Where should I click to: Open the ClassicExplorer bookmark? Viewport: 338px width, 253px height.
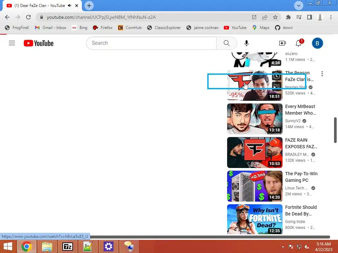click(164, 28)
